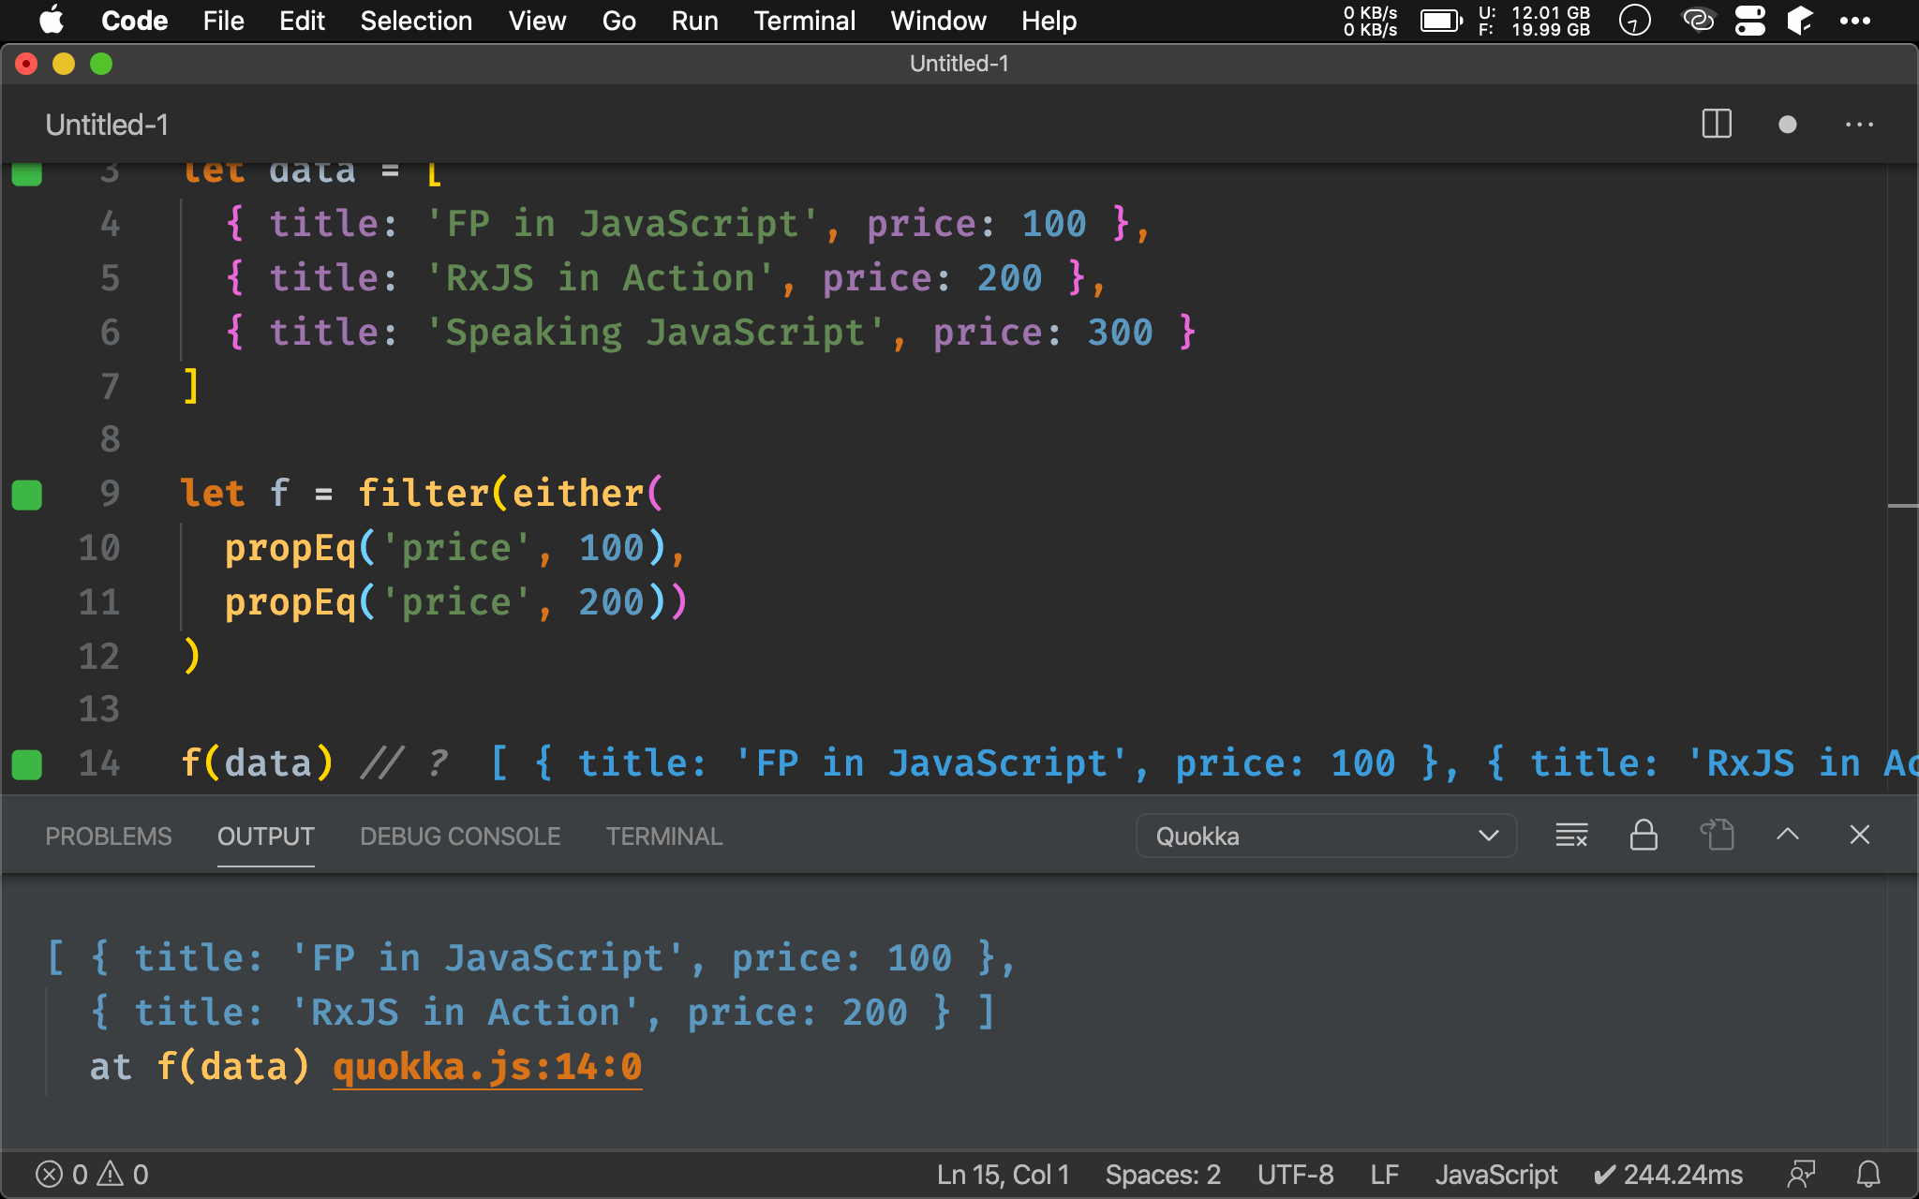Click the white paw menu bar icon

[1800, 21]
